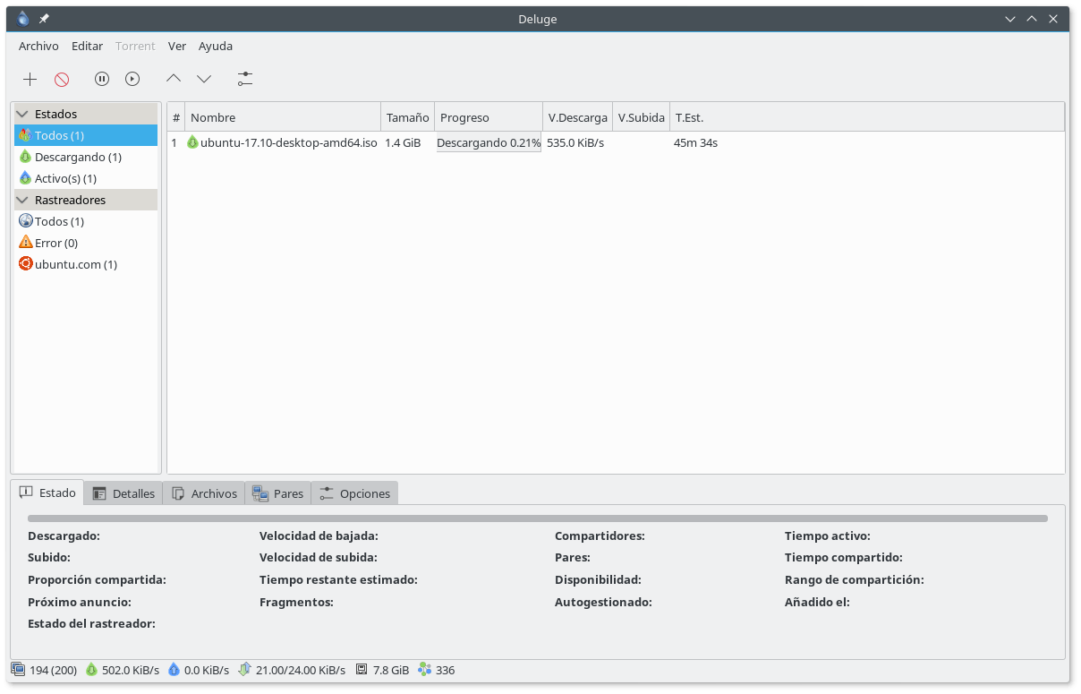1081x694 pixels.
Task: Switch to the Opciones tab
Action: pyautogui.click(x=354, y=493)
